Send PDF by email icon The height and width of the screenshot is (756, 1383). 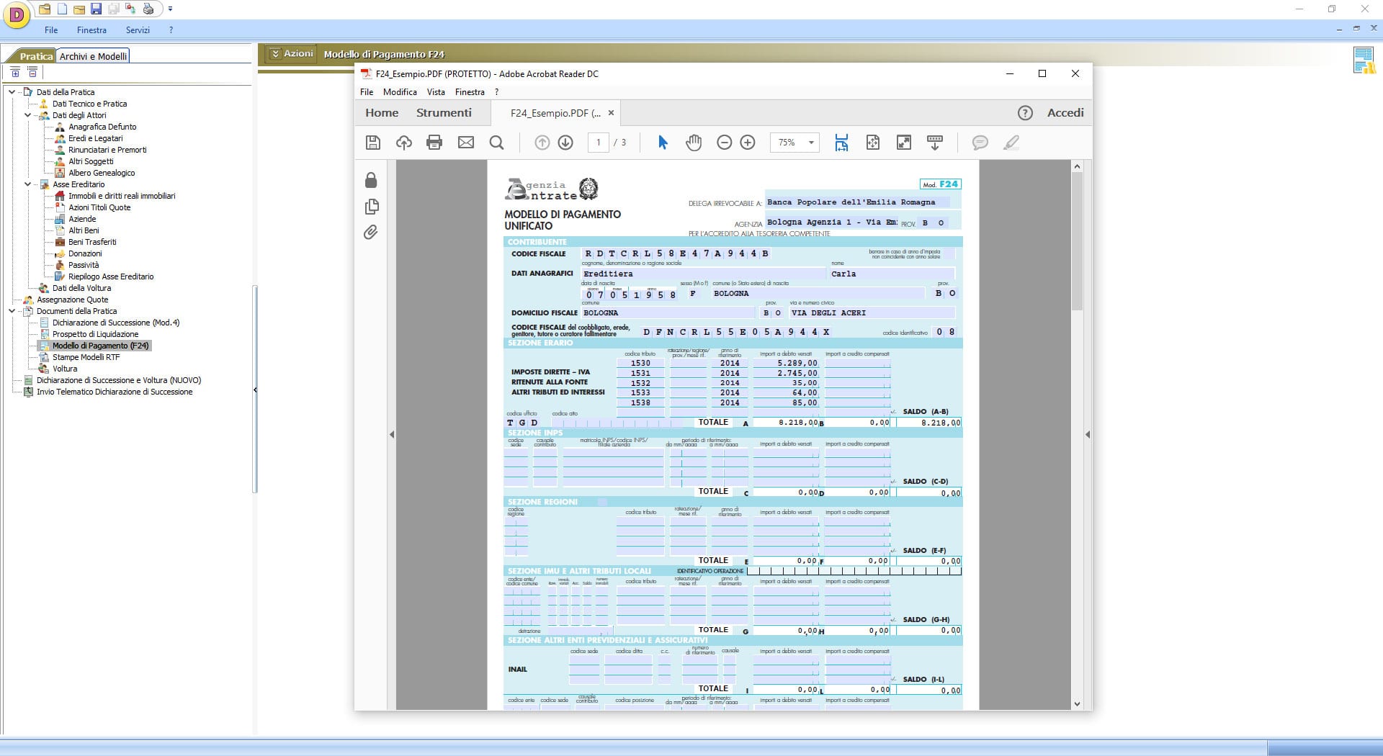[466, 143]
